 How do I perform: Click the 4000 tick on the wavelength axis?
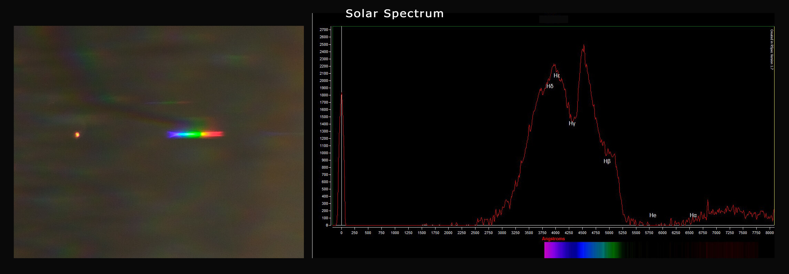(555, 233)
